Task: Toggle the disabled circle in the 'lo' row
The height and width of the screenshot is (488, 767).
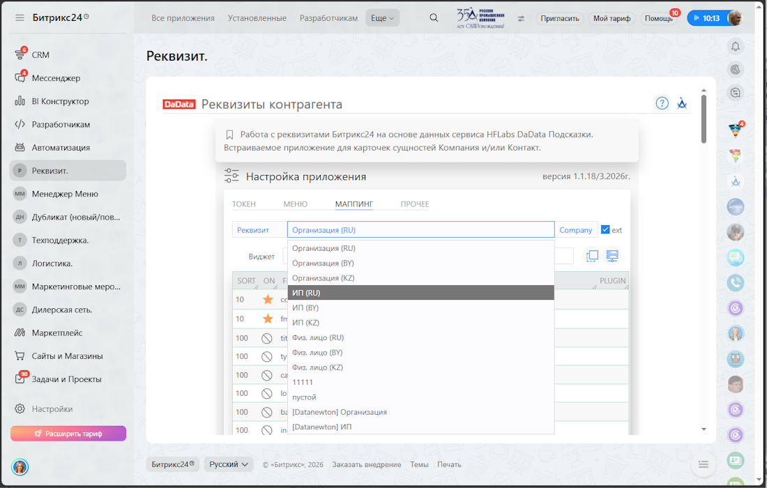Action: tap(266, 393)
